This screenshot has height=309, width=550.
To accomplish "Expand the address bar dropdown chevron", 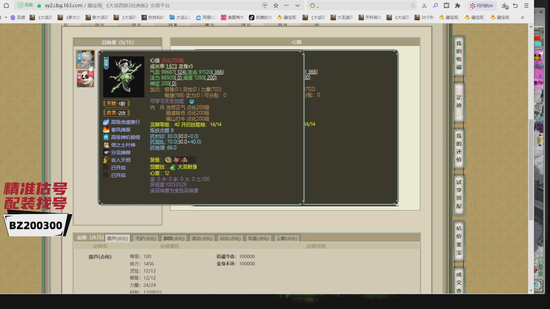I will 298,5.
